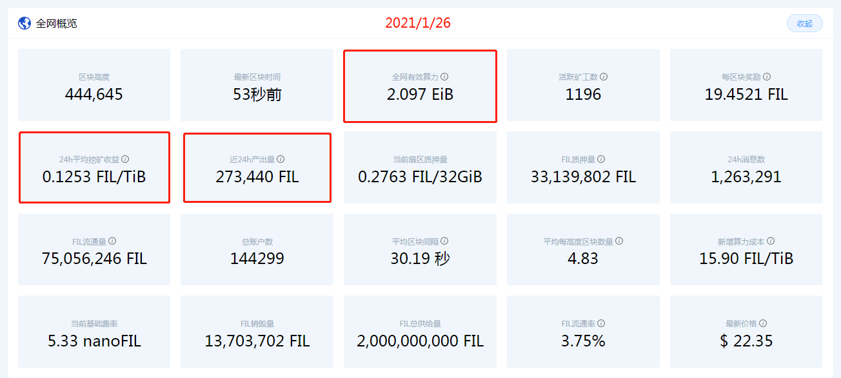The width and height of the screenshot is (841, 378).
Task: Click the FIL流通率 label text
Action: point(579,324)
